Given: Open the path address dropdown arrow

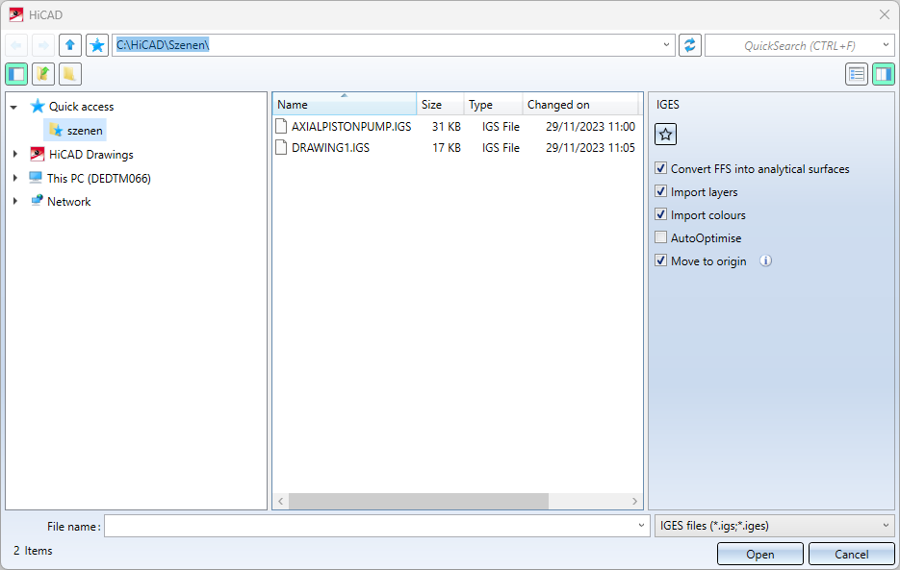Looking at the screenshot, I should (668, 45).
